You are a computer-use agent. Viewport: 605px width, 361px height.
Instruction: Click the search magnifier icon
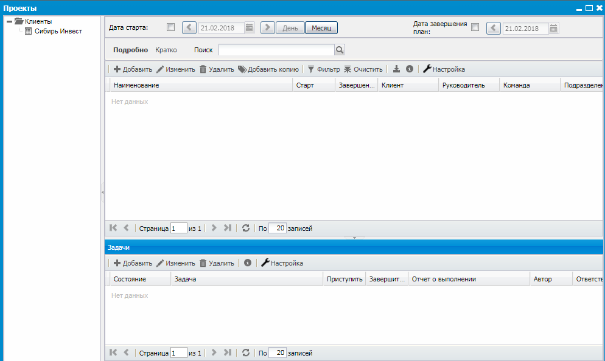pyautogui.click(x=340, y=50)
